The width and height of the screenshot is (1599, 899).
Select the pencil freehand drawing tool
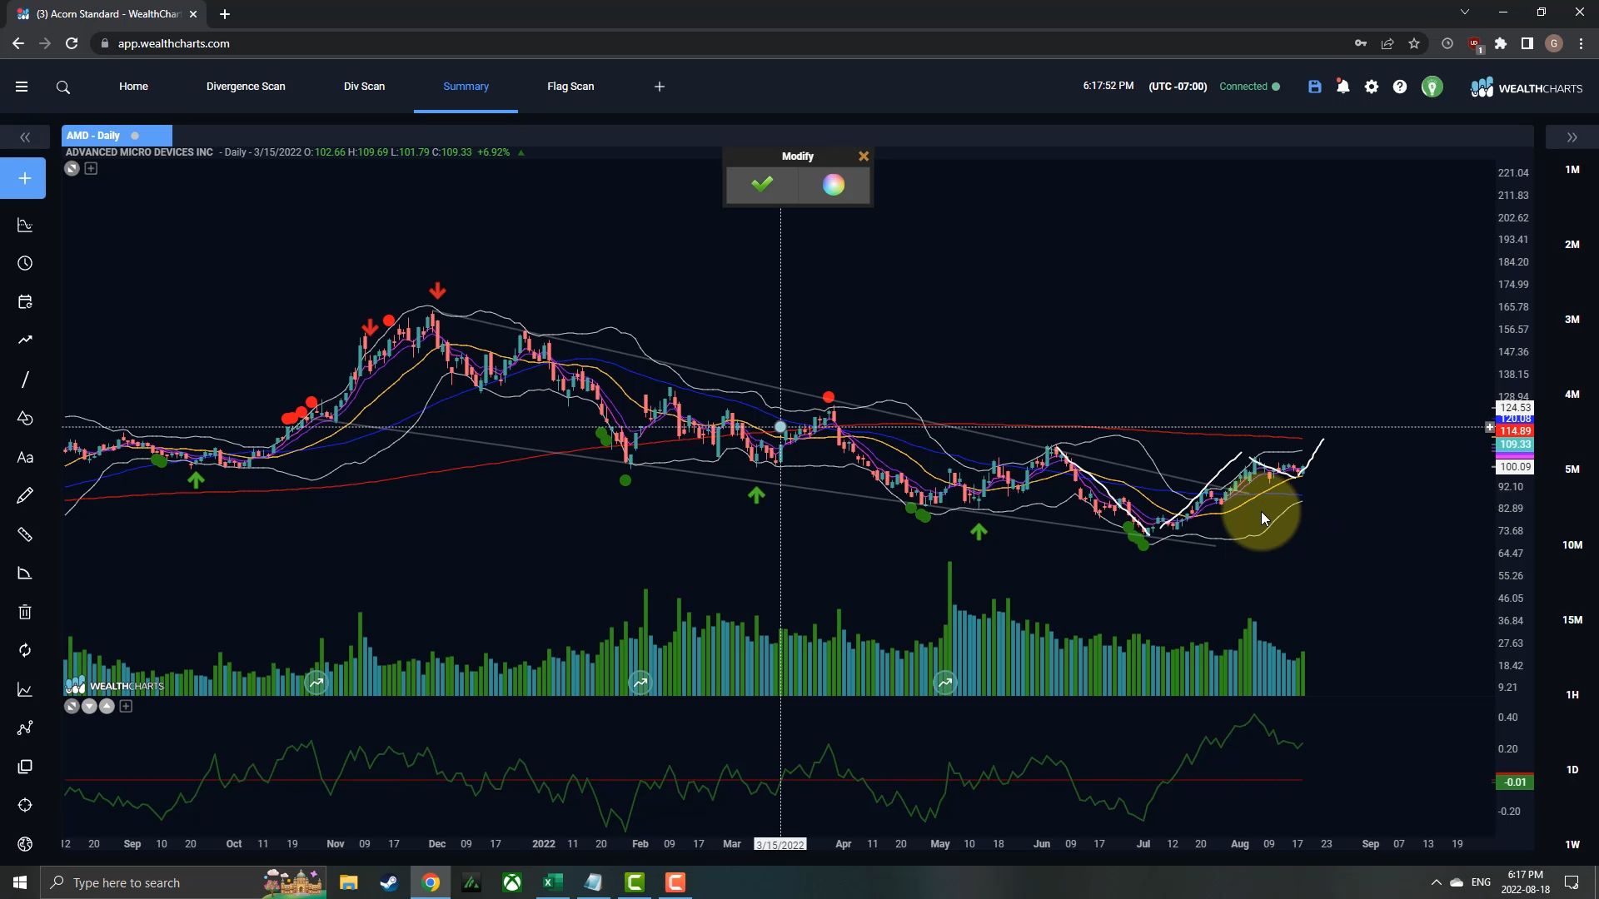(x=25, y=495)
